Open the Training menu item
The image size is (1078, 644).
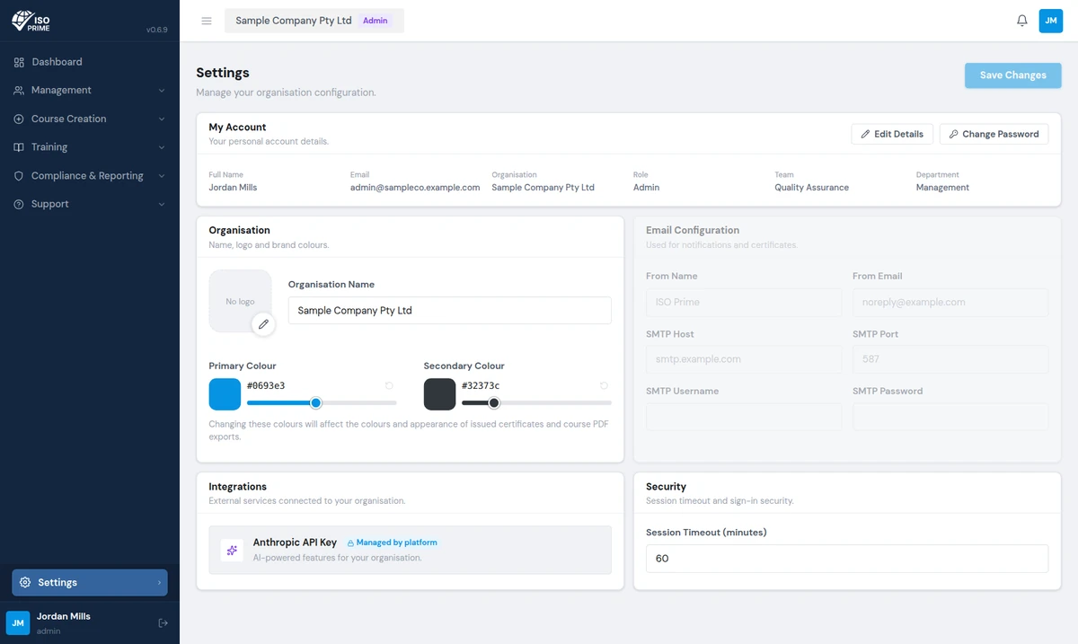pyautogui.click(x=90, y=147)
